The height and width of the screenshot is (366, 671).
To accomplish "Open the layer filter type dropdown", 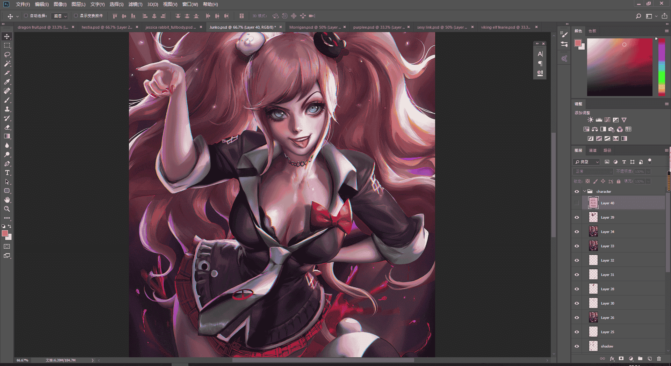I will [586, 162].
